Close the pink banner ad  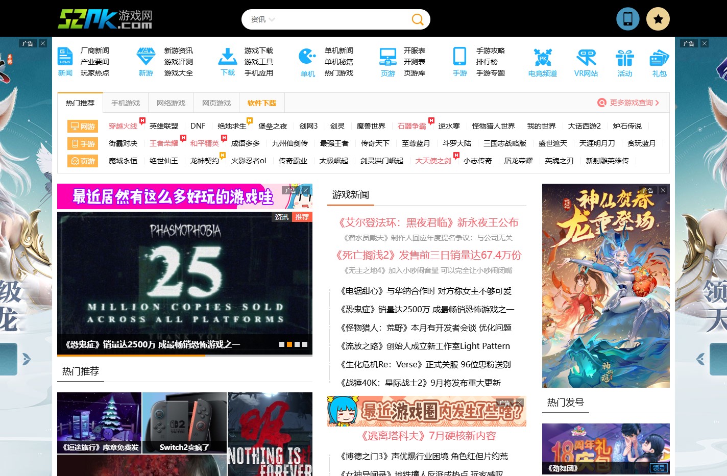click(x=306, y=190)
